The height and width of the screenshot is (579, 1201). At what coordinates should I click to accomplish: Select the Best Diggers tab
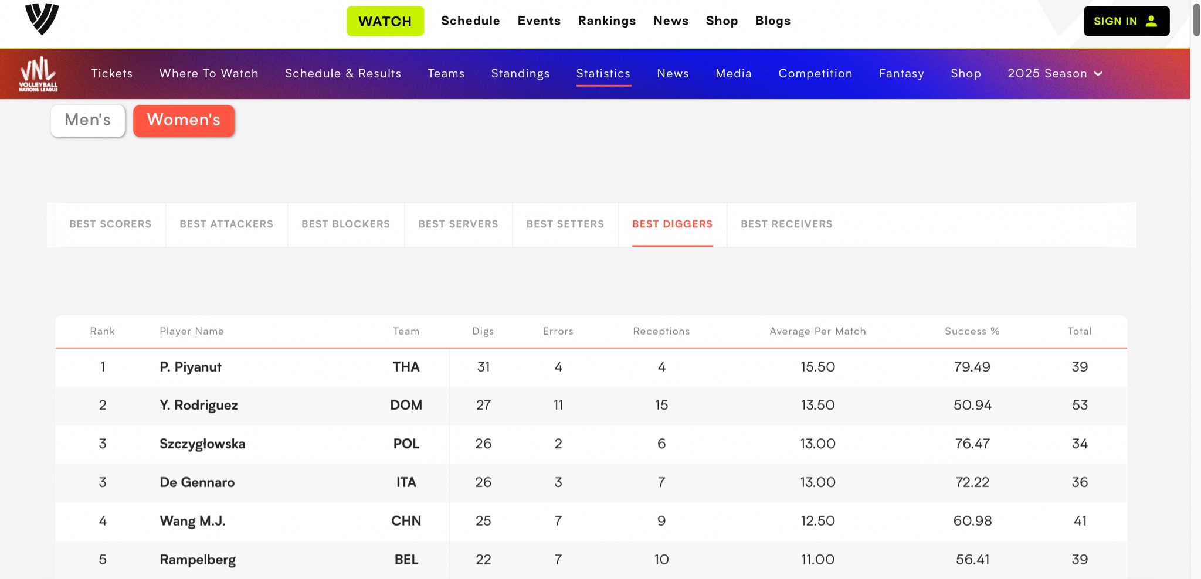673,224
